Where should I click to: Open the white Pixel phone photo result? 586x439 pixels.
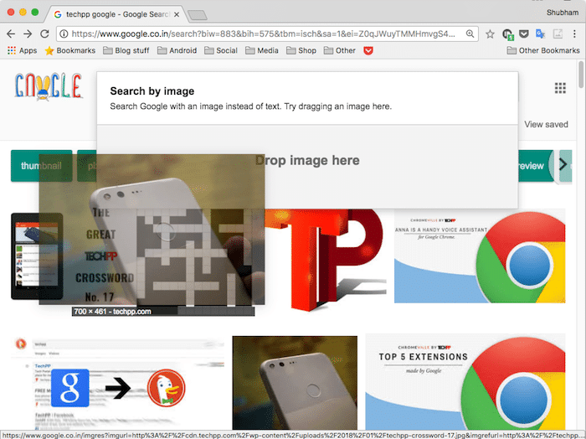(295, 383)
